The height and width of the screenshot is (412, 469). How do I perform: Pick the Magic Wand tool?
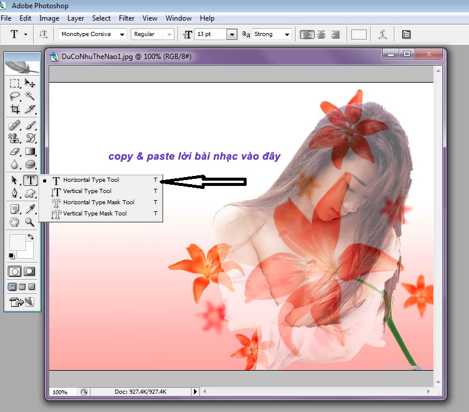(30, 96)
